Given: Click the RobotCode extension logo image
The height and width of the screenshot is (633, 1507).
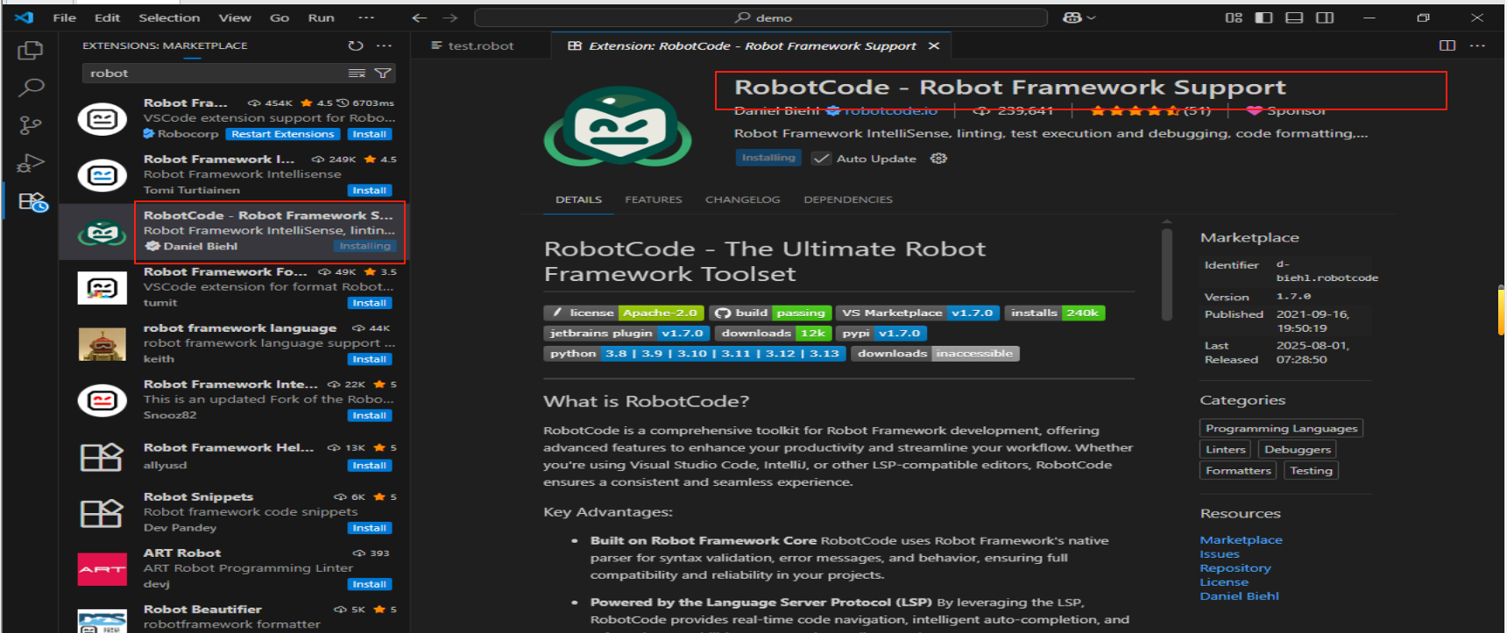Looking at the screenshot, I should pyautogui.click(x=618, y=128).
